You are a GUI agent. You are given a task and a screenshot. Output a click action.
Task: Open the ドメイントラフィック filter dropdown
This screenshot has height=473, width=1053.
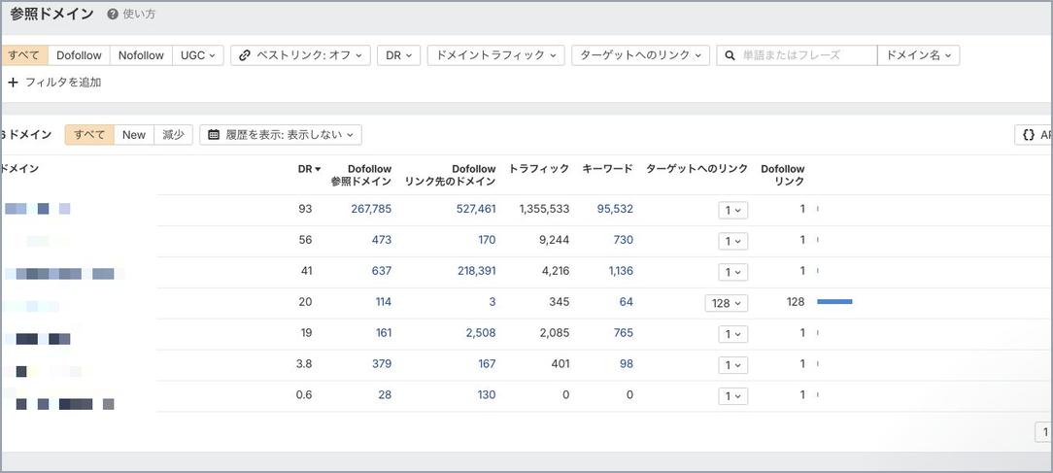point(495,55)
